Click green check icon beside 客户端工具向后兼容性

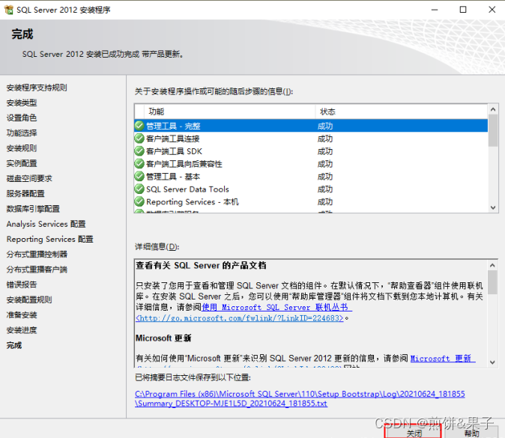(139, 163)
